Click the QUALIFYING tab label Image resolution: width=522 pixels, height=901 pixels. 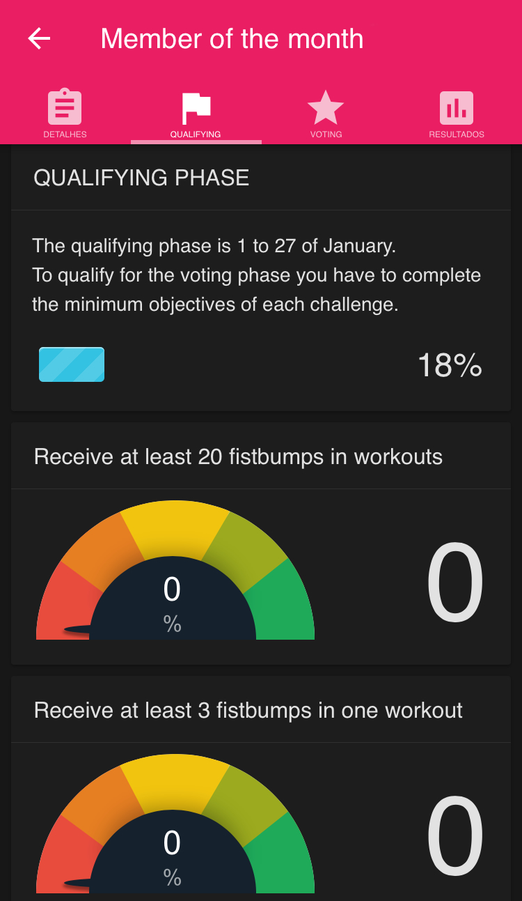click(196, 134)
